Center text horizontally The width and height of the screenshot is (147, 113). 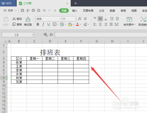click(100, 24)
